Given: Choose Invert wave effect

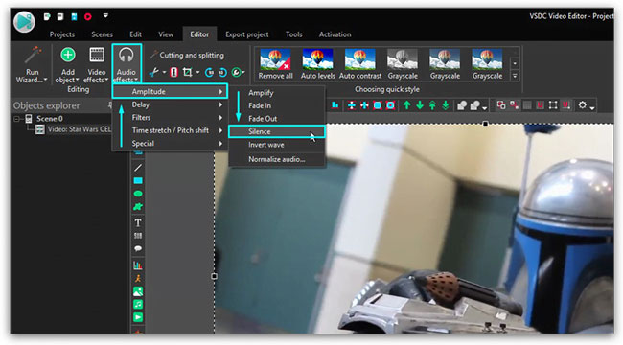Looking at the screenshot, I should pyautogui.click(x=277, y=145).
